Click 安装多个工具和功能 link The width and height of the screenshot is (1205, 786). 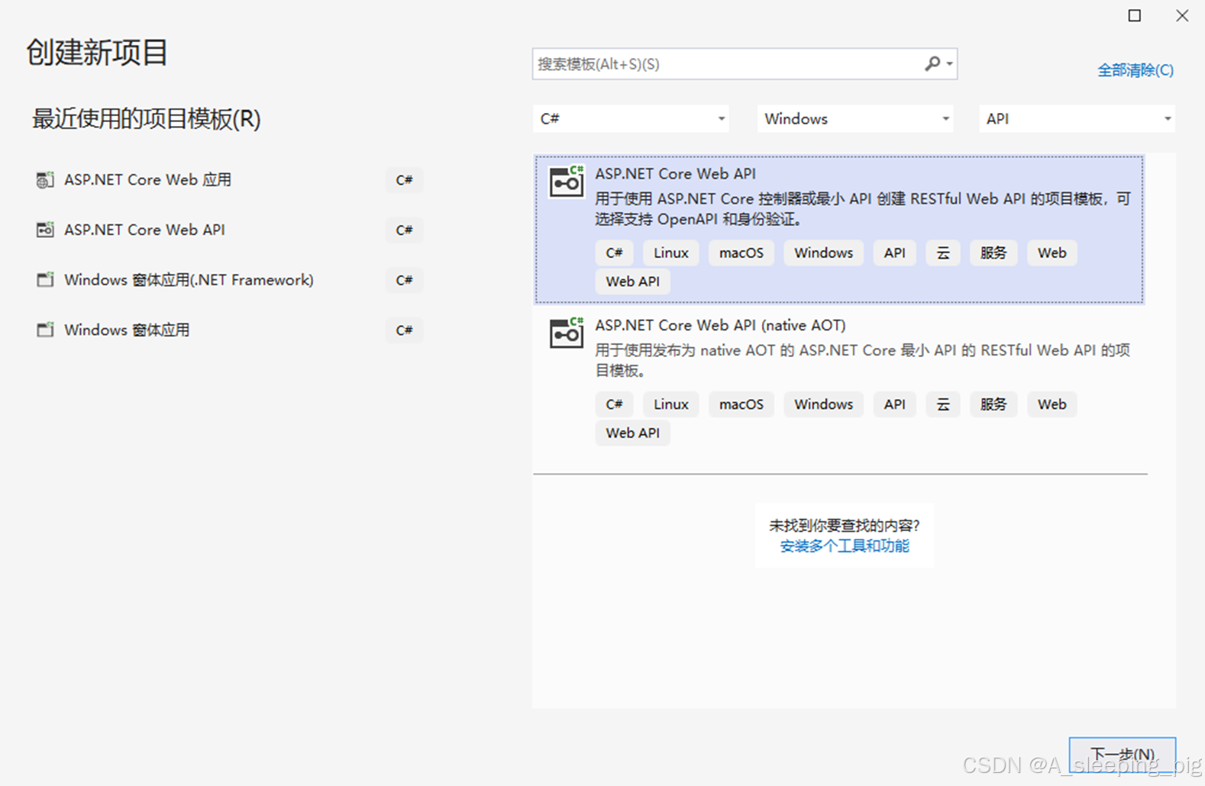pyautogui.click(x=845, y=546)
